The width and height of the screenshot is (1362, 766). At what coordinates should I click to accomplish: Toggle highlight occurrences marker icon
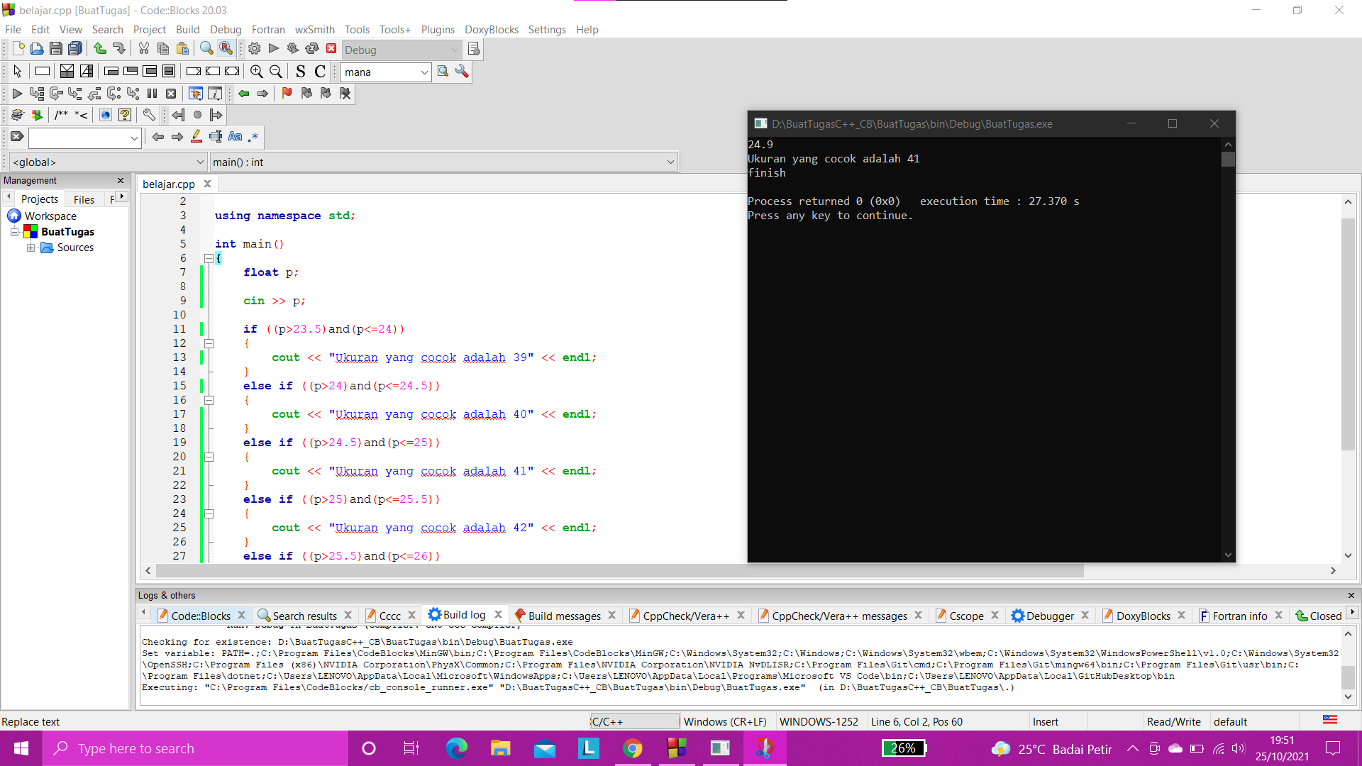[x=196, y=137]
